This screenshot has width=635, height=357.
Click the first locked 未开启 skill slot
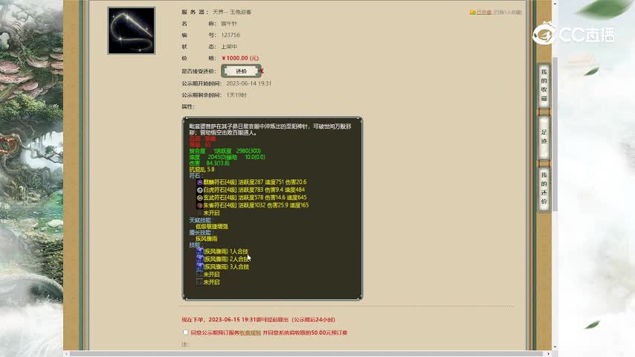[x=200, y=274]
